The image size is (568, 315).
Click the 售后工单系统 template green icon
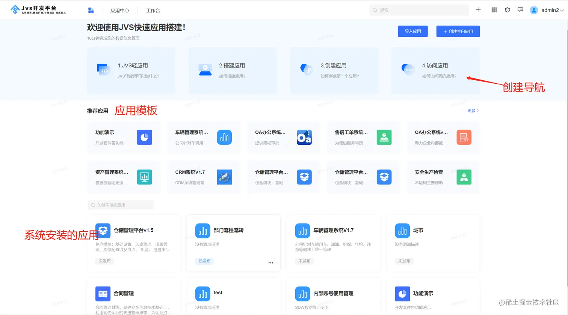(x=384, y=137)
